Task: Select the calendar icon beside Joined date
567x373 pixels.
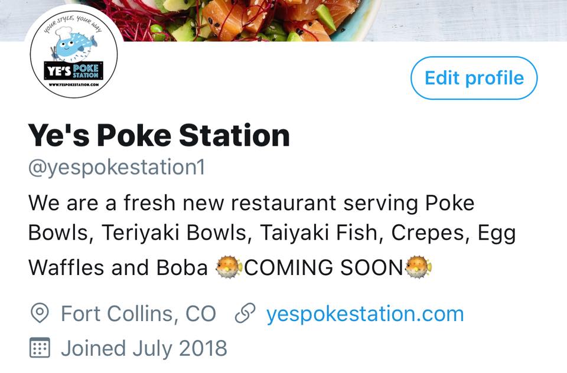Action: 40,348
